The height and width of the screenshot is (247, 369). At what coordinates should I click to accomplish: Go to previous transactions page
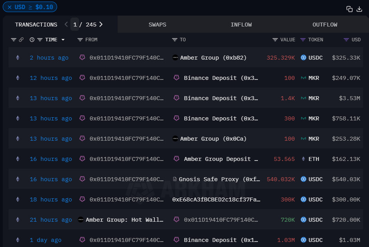tap(66, 25)
